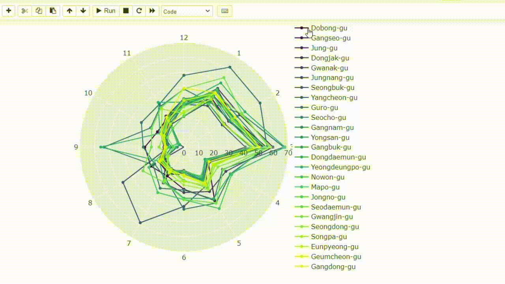Click Mapo-gu in the legend
Screen dimensions: 505x284
pyautogui.click(x=317, y=187)
